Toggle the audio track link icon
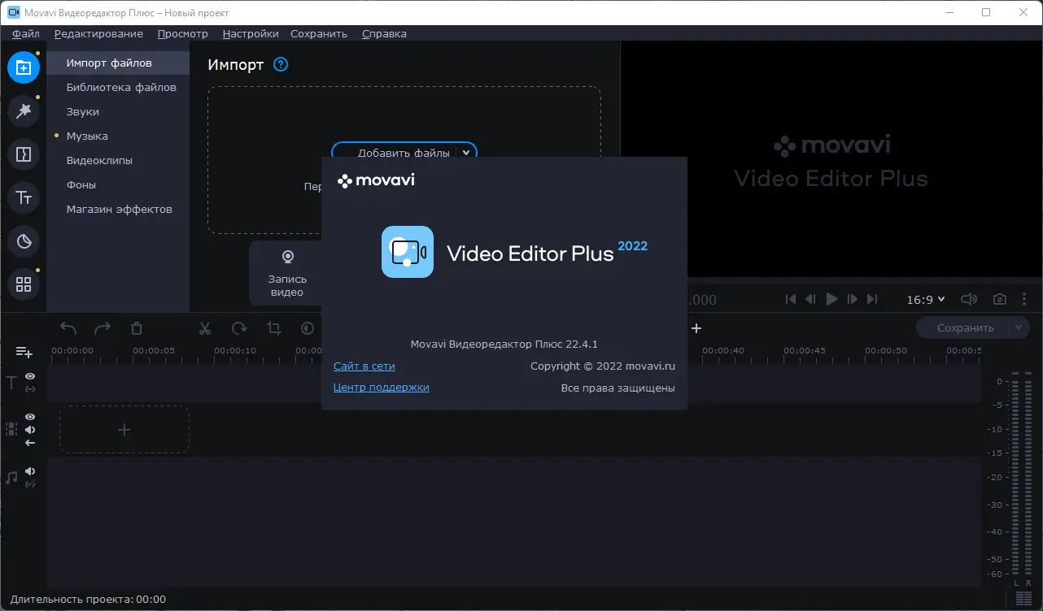The width and height of the screenshot is (1043, 611). 30,484
